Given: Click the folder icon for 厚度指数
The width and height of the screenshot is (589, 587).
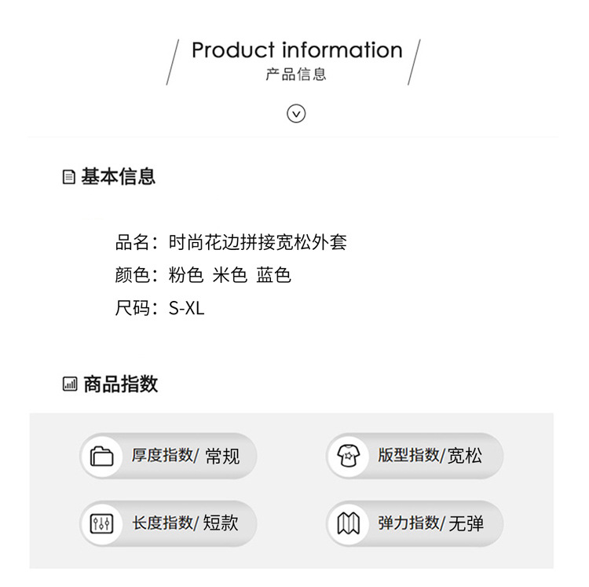Looking at the screenshot, I should click(x=101, y=457).
